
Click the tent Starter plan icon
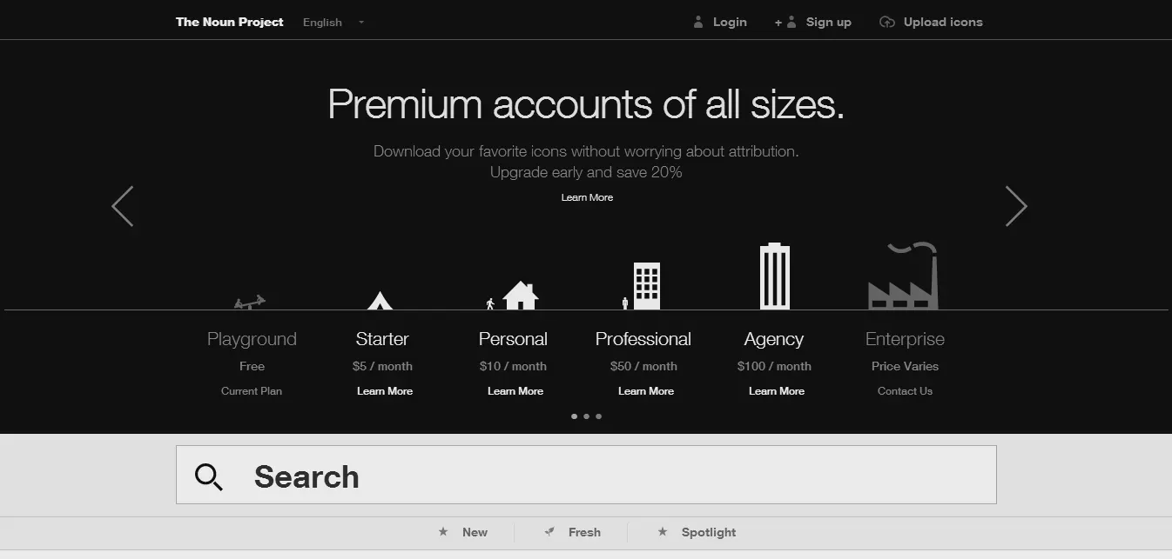point(380,301)
